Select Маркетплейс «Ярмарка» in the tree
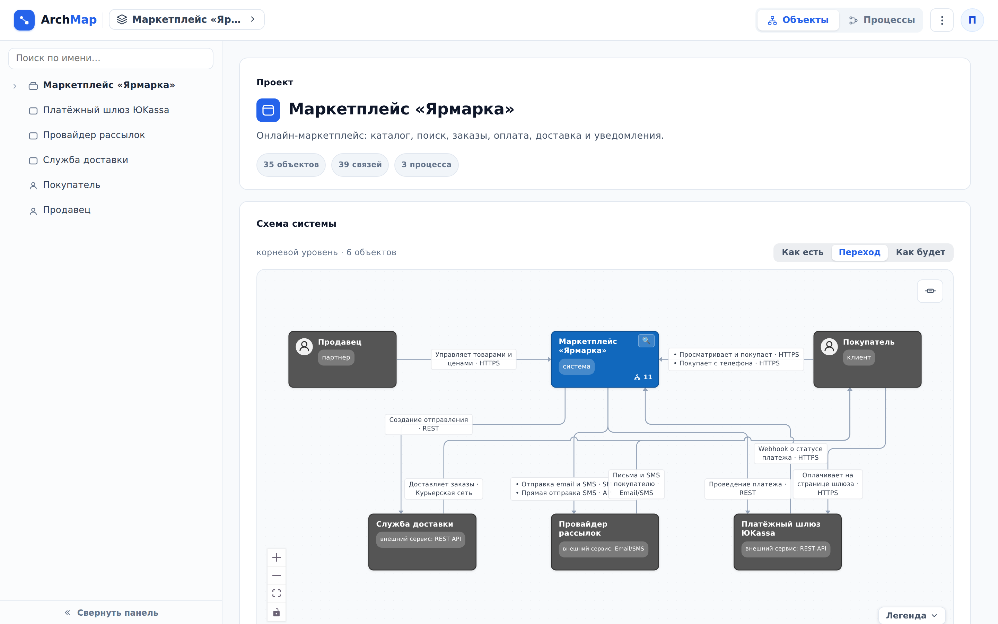 [x=109, y=85]
